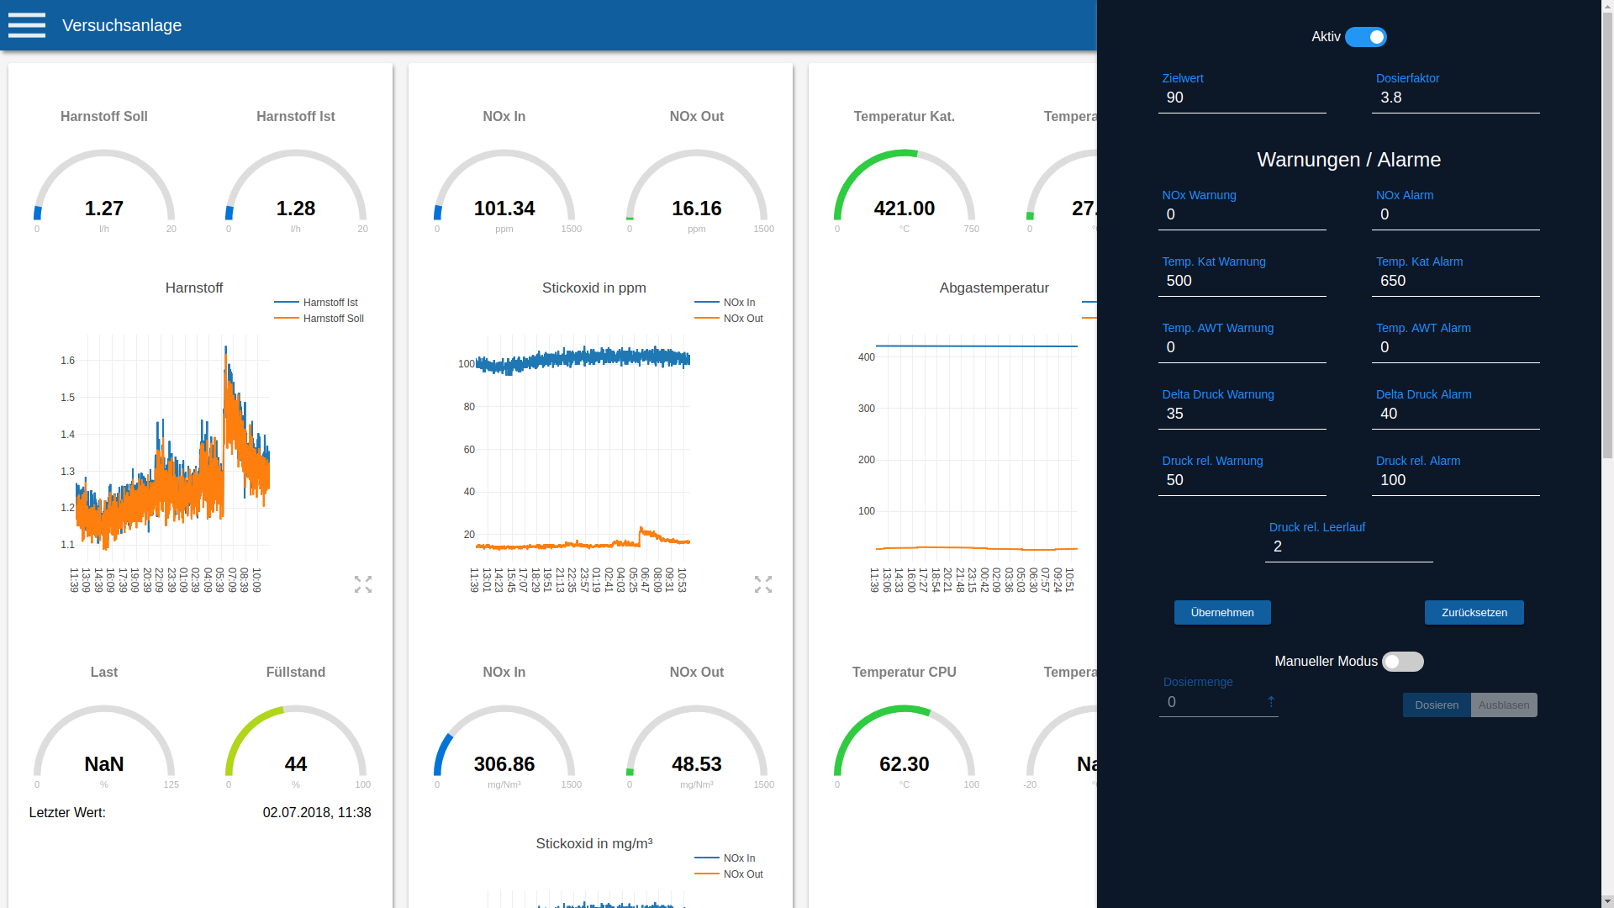Toggle the Aktiv switch off
1614x908 pixels.
(x=1365, y=37)
